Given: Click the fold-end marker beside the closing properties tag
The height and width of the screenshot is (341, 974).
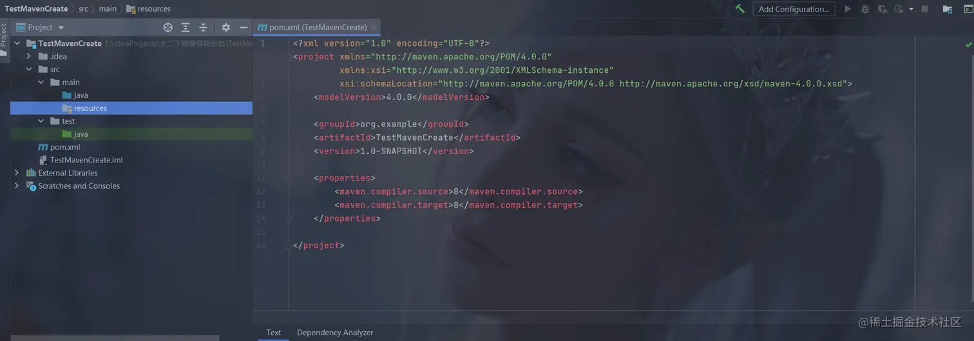Looking at the screenshot, I should (x=289, y=219).
